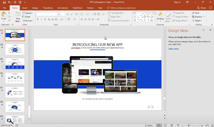Screen dimensions: 214x127
Task: Align text right toggle
Action: (x=89, y=19)
